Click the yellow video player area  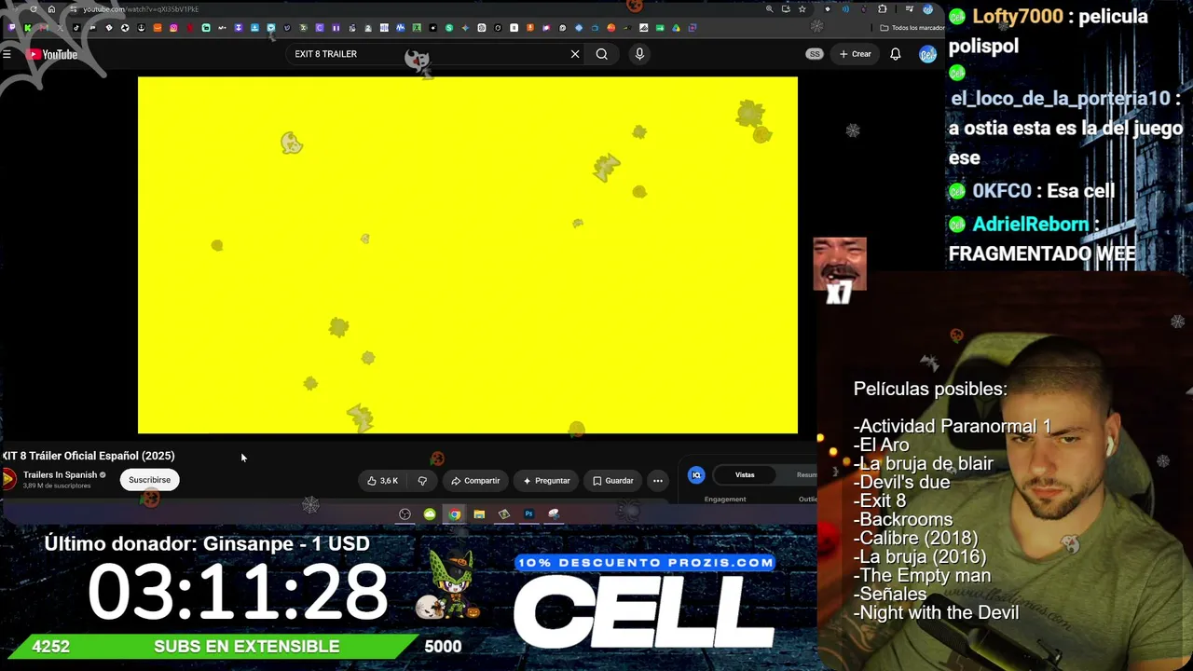[468, 255]
